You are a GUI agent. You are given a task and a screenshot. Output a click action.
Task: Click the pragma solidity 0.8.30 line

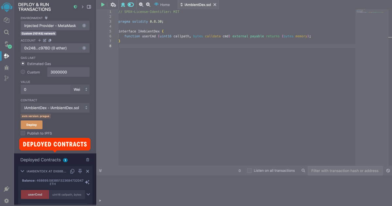[141, 21]
